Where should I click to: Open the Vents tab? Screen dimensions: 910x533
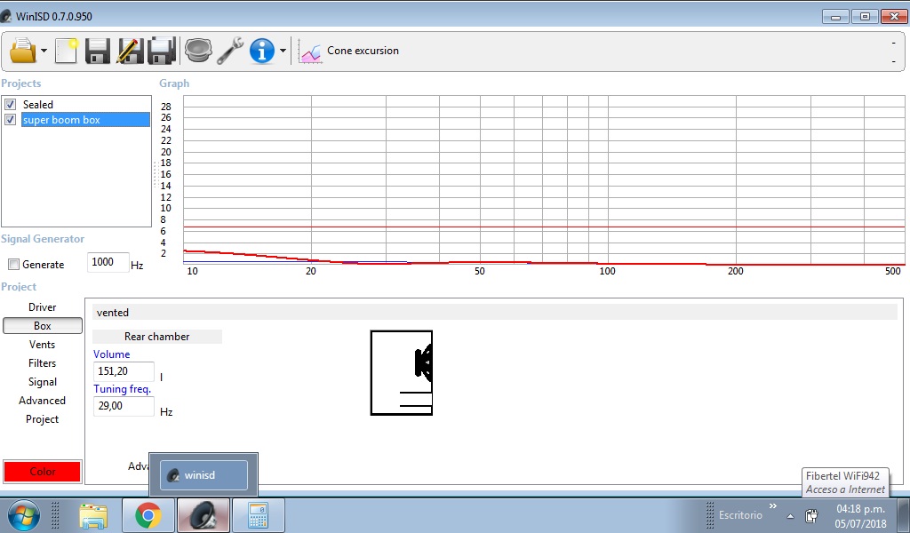click(43, 345)
